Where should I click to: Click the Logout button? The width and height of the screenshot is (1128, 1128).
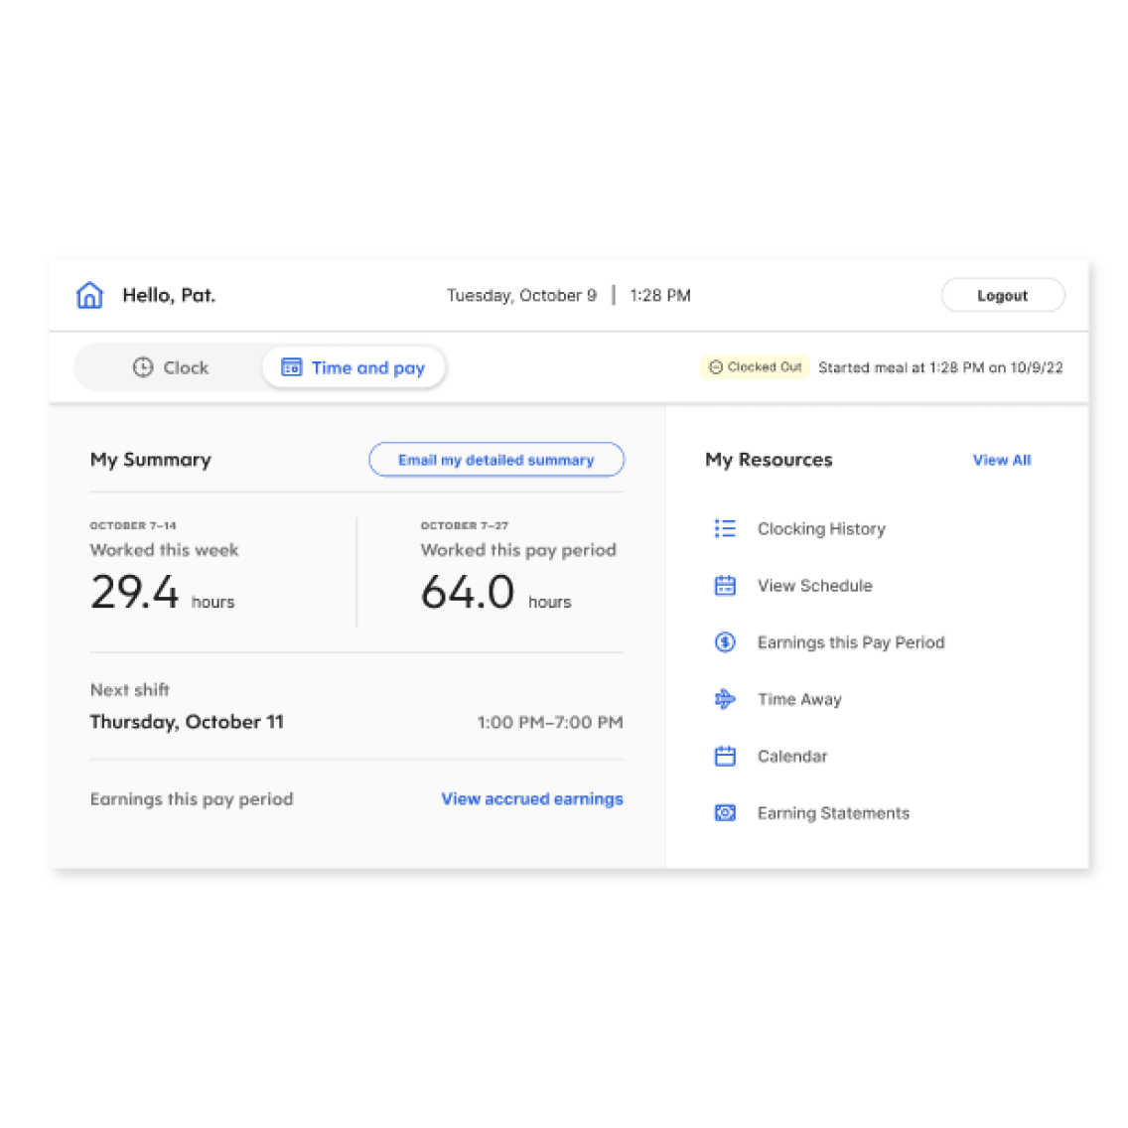click(1002, 295)
